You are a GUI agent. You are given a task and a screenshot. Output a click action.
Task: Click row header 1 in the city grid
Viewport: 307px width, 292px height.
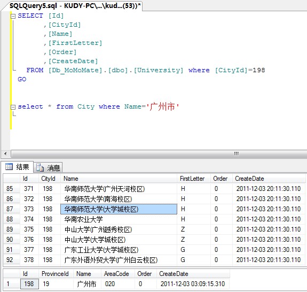11,284
